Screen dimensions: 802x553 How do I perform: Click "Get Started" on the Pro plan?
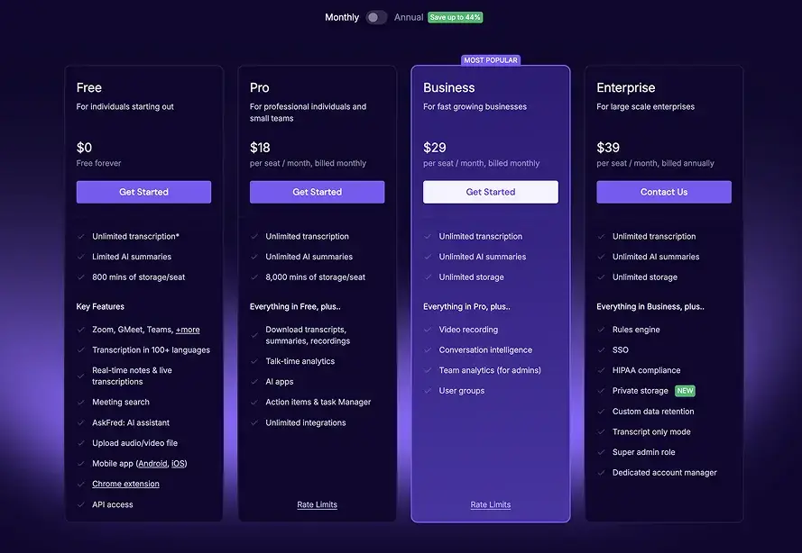[x=317, y=191]
